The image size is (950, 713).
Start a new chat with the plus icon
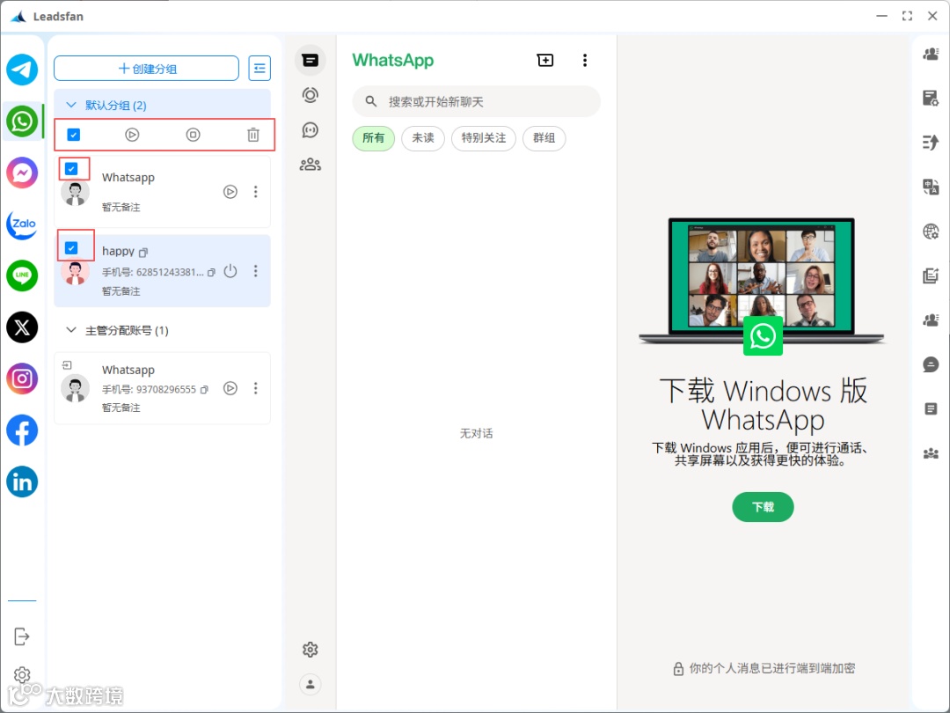pyautogui.click(x=545, y=60)
